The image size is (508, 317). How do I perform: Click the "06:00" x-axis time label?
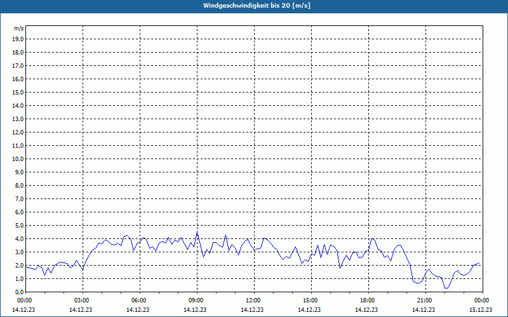pyautogui.click(x=140, y=301)
